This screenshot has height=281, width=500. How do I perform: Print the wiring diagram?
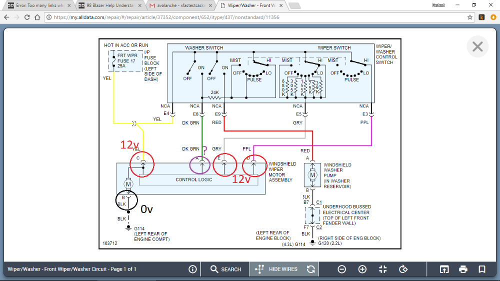point(463,269)
